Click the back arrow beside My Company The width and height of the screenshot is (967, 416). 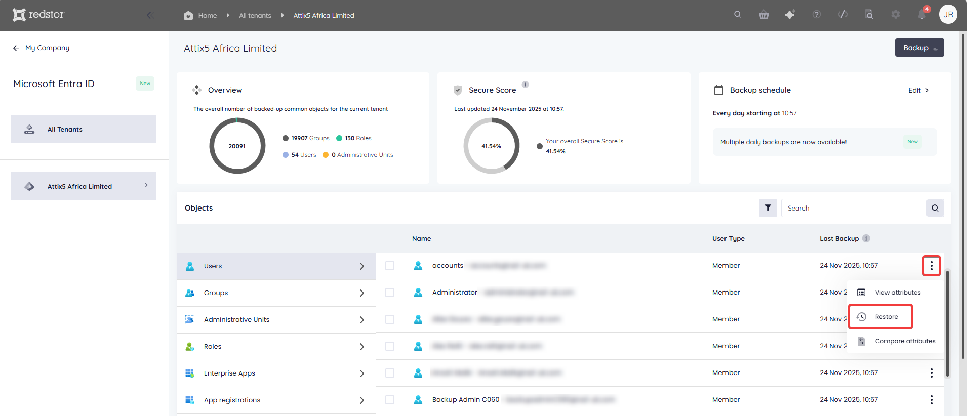tap(16, 48)
